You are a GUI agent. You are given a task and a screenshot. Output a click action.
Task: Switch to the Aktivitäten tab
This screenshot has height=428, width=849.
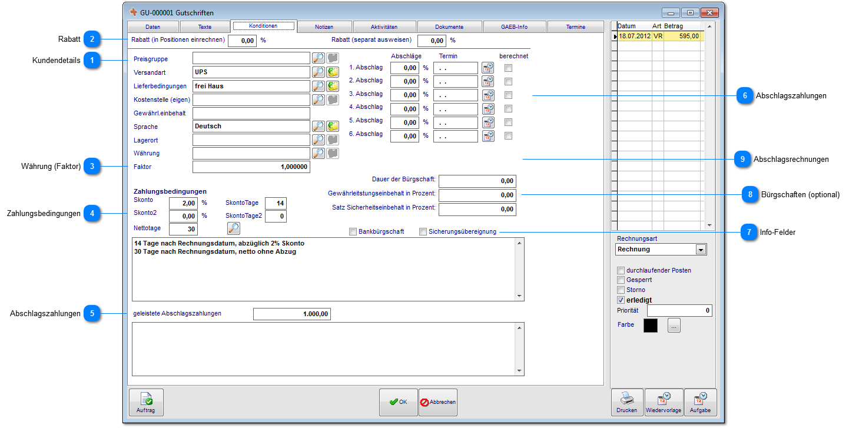click(x=384, y=27)
